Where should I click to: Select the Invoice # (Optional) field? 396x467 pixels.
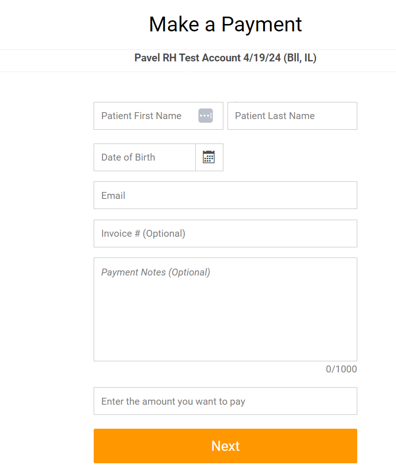click(x=225, y=233)
